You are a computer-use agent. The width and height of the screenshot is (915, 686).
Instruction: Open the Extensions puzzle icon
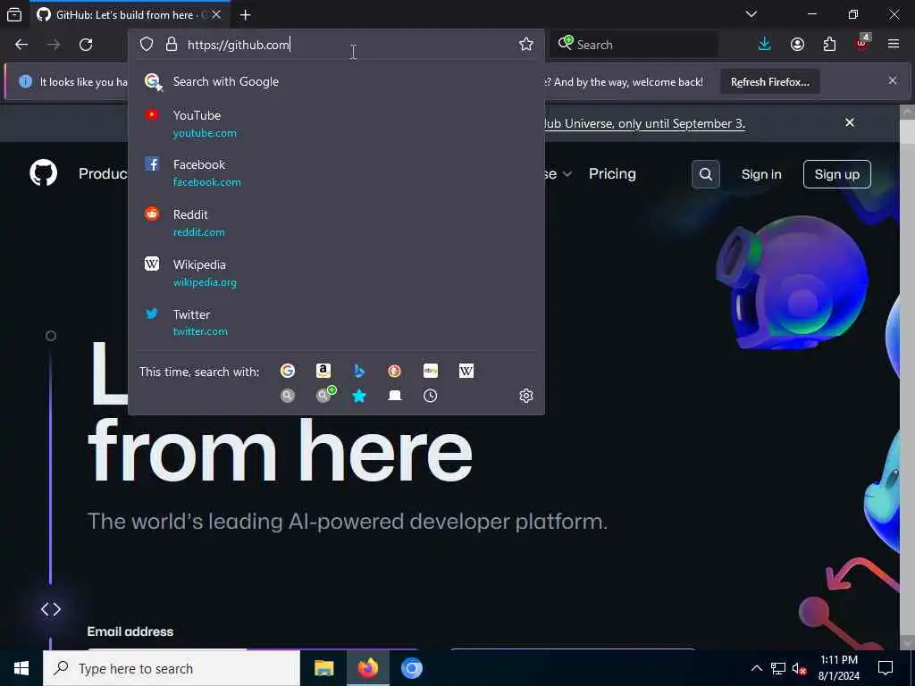pyautogui.click(x=829, y=45)
